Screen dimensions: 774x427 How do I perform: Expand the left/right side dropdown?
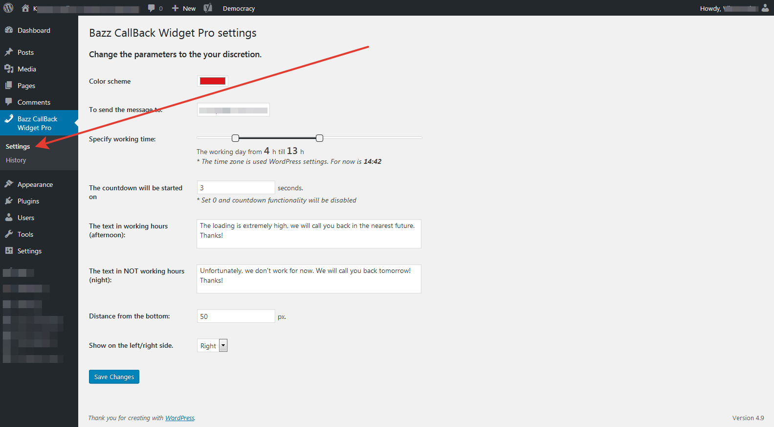[223, 345]
